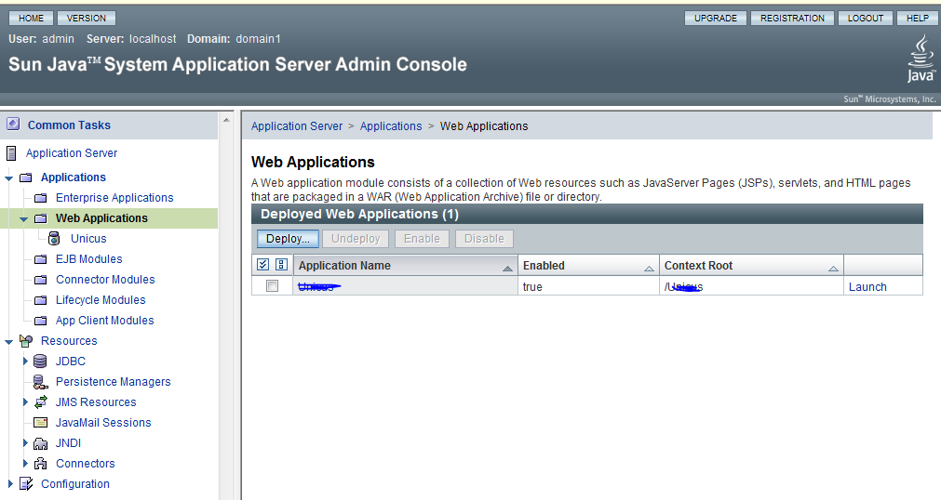Click the deselect-all icon in table header

tap(281, 265)
